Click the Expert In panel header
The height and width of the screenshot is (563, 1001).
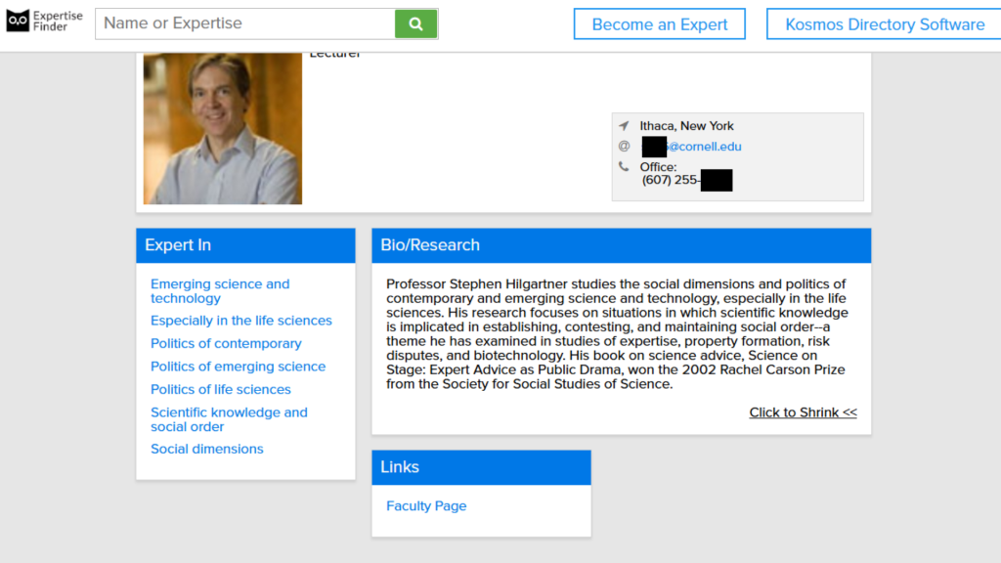point(245,245)
